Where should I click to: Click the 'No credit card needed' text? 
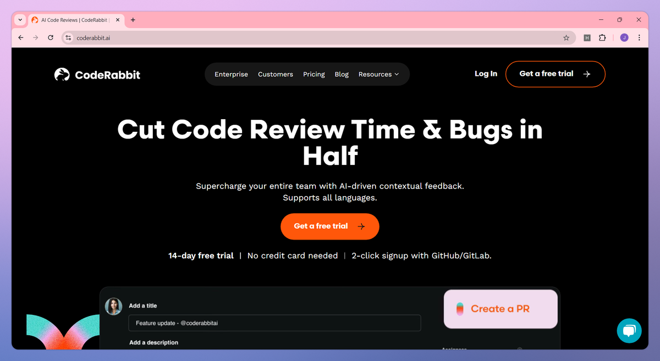click(293, 256)
